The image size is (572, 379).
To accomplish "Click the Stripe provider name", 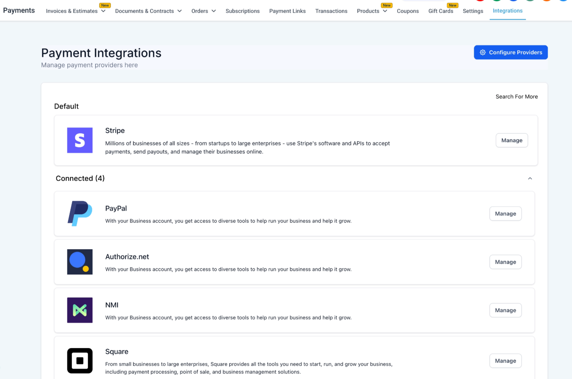I will 115,130.
